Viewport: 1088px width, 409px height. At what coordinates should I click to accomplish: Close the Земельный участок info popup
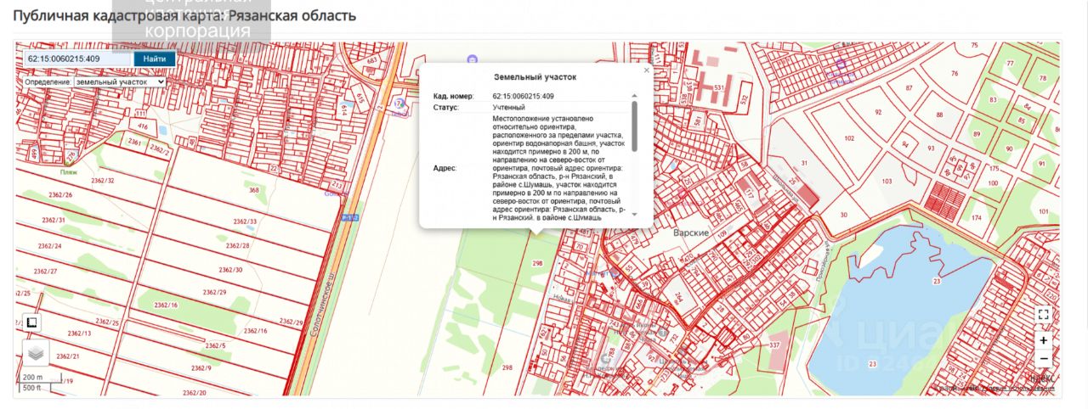point(646,71)
